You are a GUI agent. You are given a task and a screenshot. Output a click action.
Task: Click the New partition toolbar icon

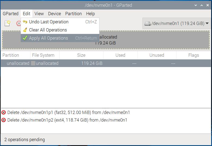(7, 23)
